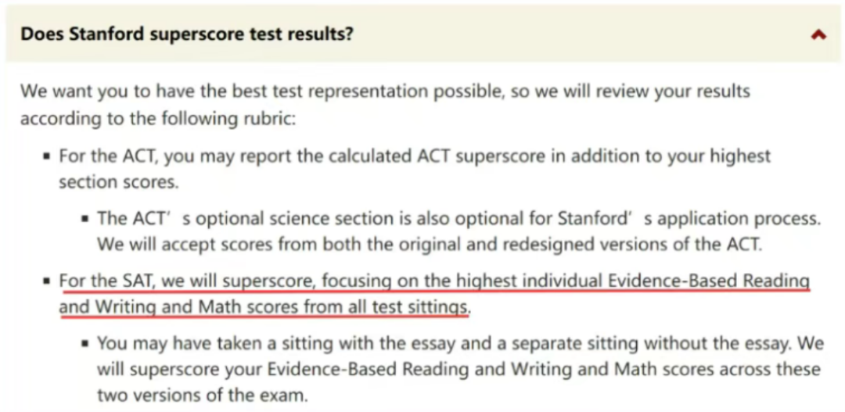
Task: Click the "Does Stanford superscore test results?" heading
Action: point(186,34)
